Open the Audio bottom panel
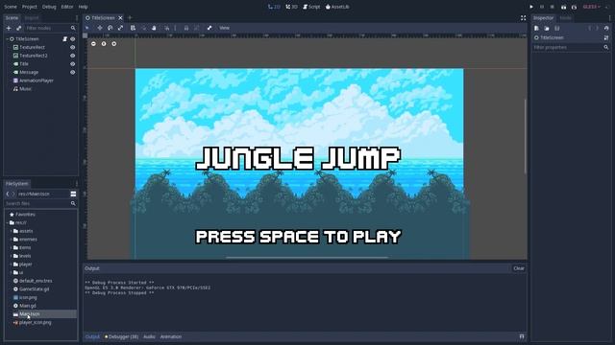Image resolution: width=615 pixels, height=345 pixels. click(149, 336)
